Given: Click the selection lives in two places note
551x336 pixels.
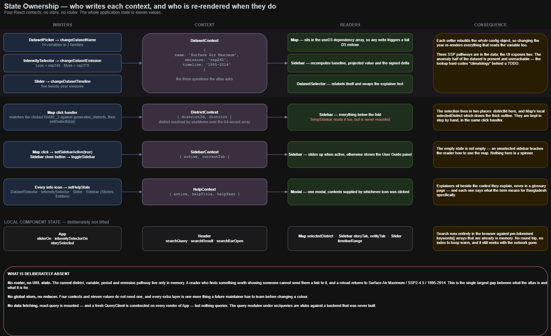Looking at the screenshot, I should [x=490, y=117].
